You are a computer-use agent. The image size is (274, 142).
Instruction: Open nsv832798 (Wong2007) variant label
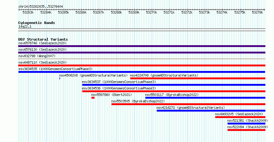(37, 56)
